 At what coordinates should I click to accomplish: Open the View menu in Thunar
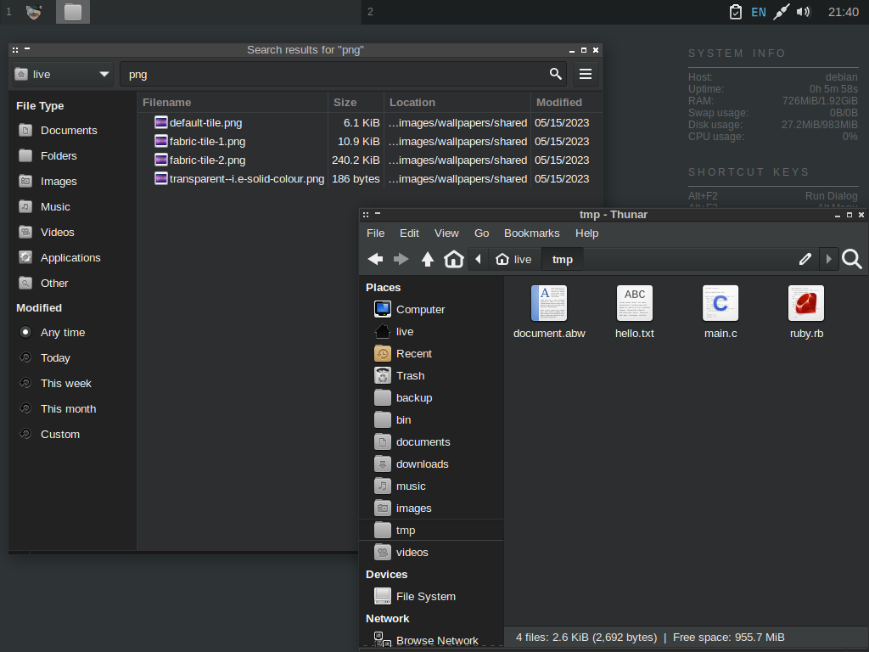pos(446,233)
